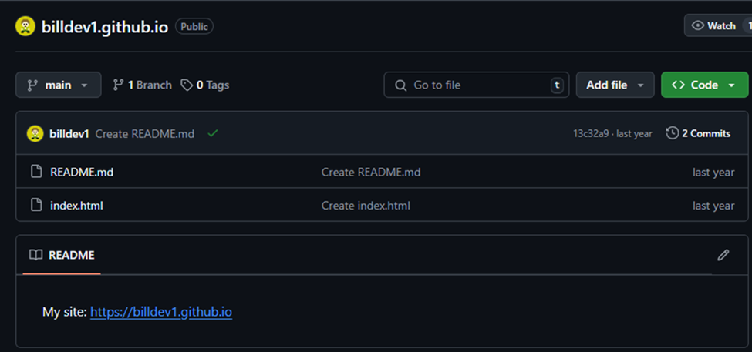Open commit 13c32a9 details

(x=591, y=133)
